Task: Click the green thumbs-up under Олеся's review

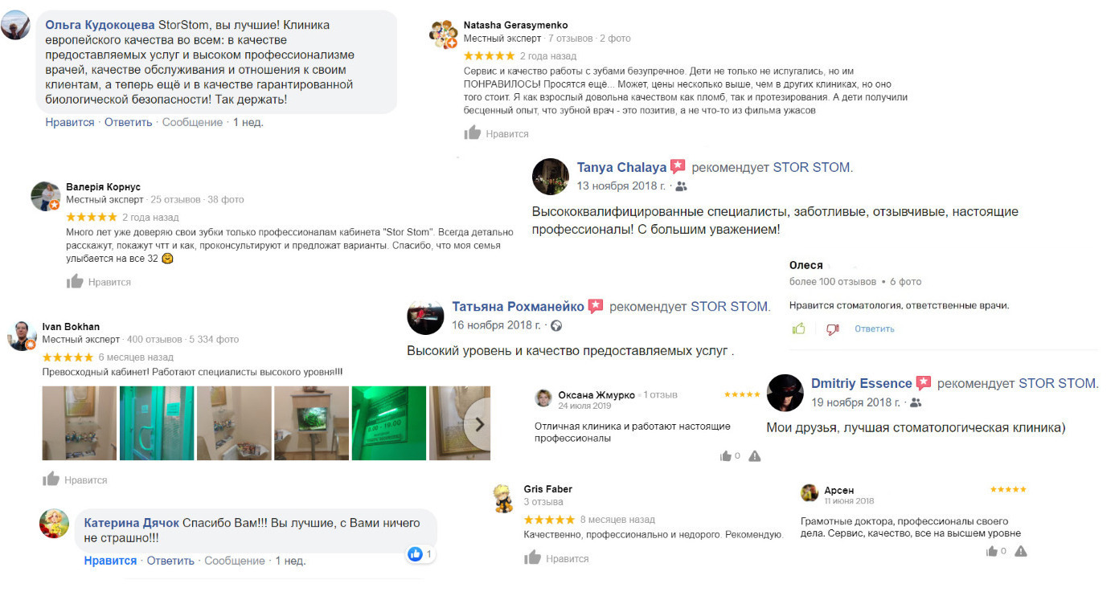Action: tap(799, 329)
